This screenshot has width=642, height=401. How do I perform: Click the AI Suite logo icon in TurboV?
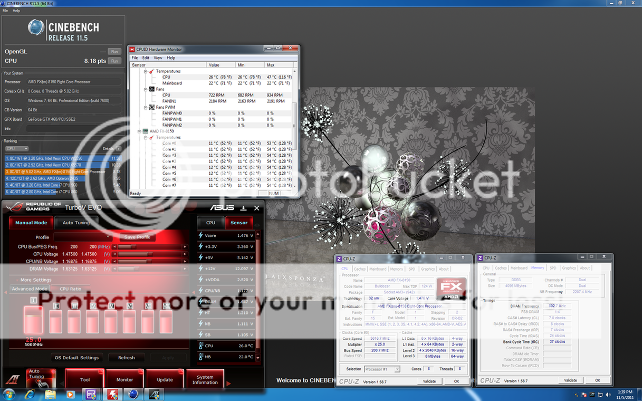point(13,379)
